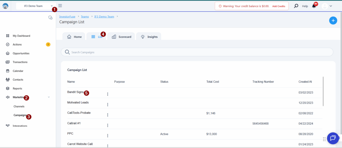
Task: Open three-dot menu for Callrail #1
Action: (x=108, y=125)
